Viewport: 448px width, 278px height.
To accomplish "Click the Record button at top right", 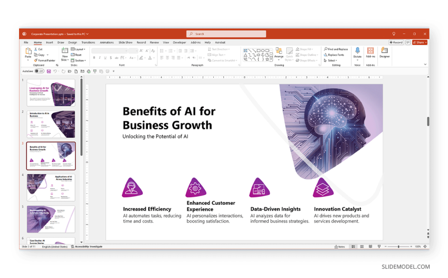I will pyautogui.click(x=397, y=42).
